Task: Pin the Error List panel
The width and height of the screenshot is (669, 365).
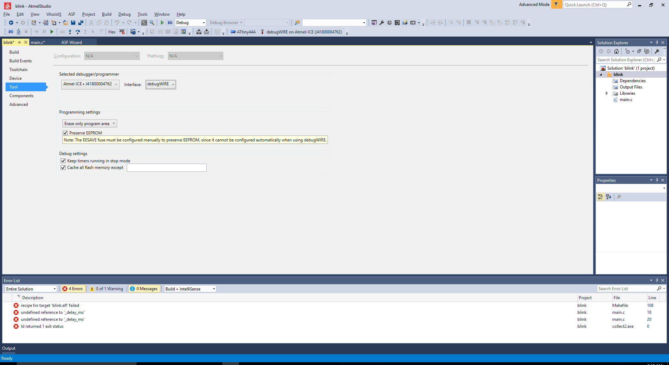Action: pyautogui.click(x=657, y=280)
